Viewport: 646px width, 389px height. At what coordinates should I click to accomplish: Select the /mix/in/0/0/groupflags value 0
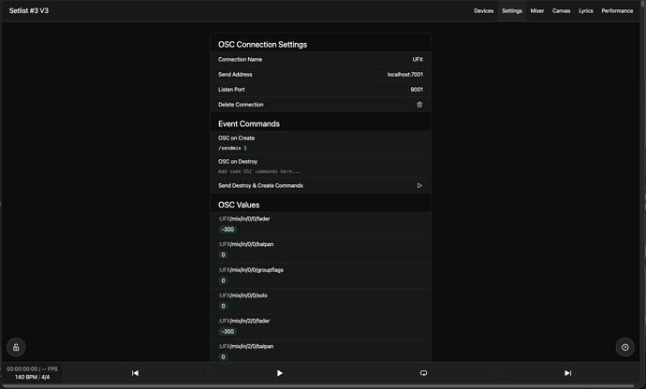[224, 281]
